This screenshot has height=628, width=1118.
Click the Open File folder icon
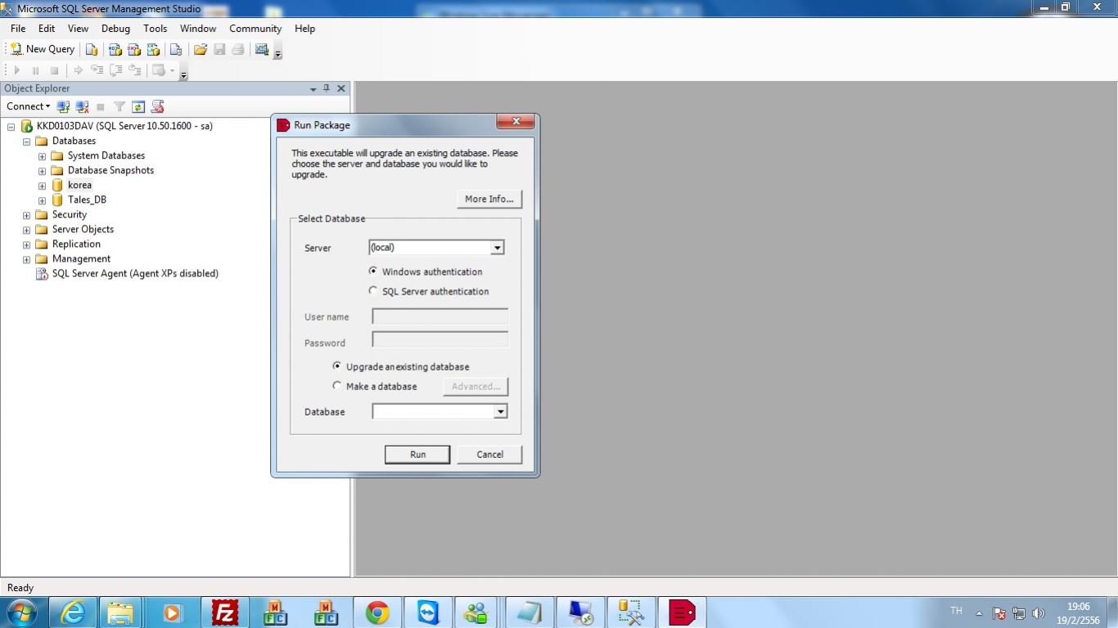click(200, 50)
